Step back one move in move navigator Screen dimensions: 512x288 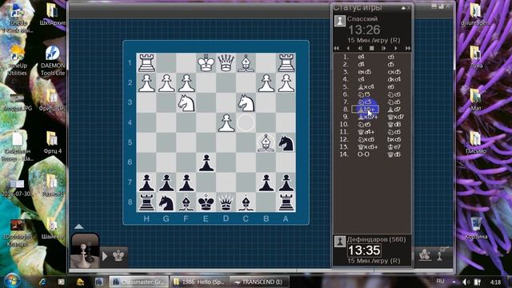(348, 48)
